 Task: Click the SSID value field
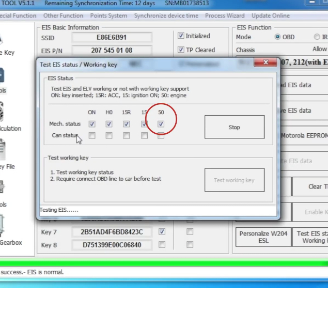(112, 38)
